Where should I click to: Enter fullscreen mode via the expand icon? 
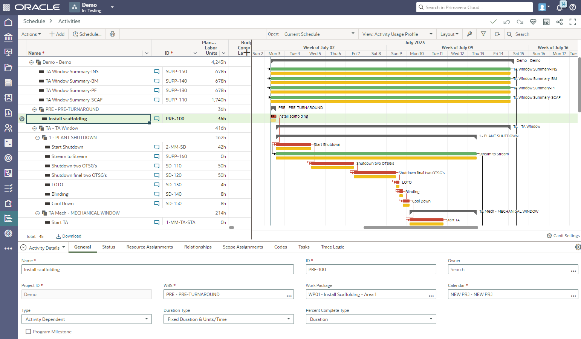pos(573,22)
